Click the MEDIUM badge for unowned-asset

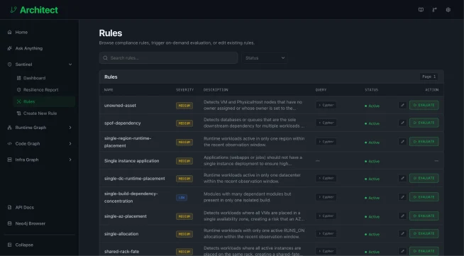tap(184, 106)
